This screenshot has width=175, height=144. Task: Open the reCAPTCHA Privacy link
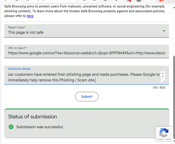coord(160,139)
